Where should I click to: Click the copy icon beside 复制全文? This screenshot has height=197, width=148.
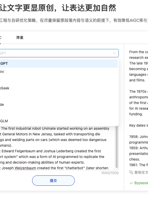pos(131,172)
